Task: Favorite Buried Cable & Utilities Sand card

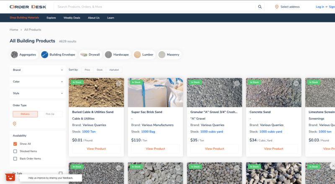Action: point(119,83)
